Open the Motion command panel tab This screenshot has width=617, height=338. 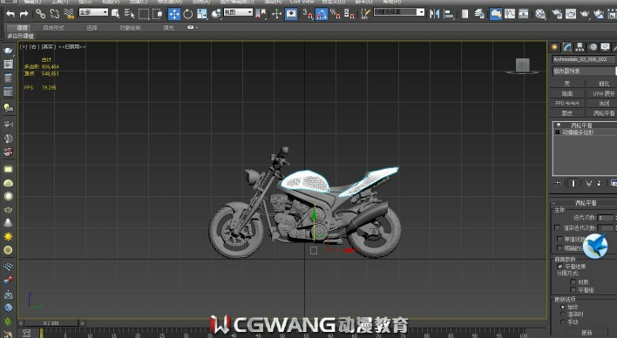click(x=593, y=48)
